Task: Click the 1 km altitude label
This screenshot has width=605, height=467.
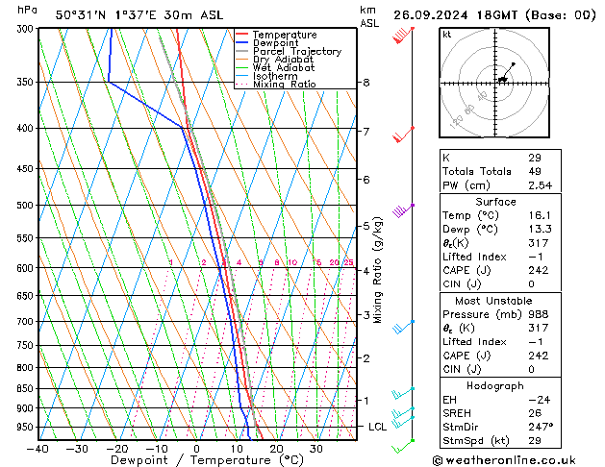Action: 366,401
